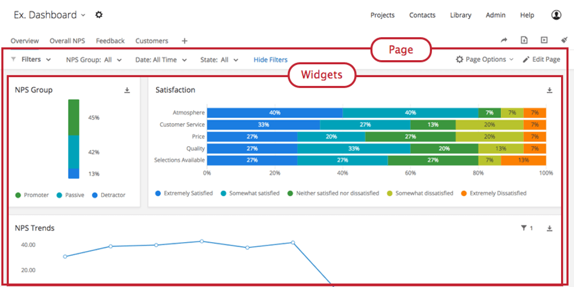Click the Satisfaction widget title
The height and width of the screenshot is (287, 574).
[176, 90]
